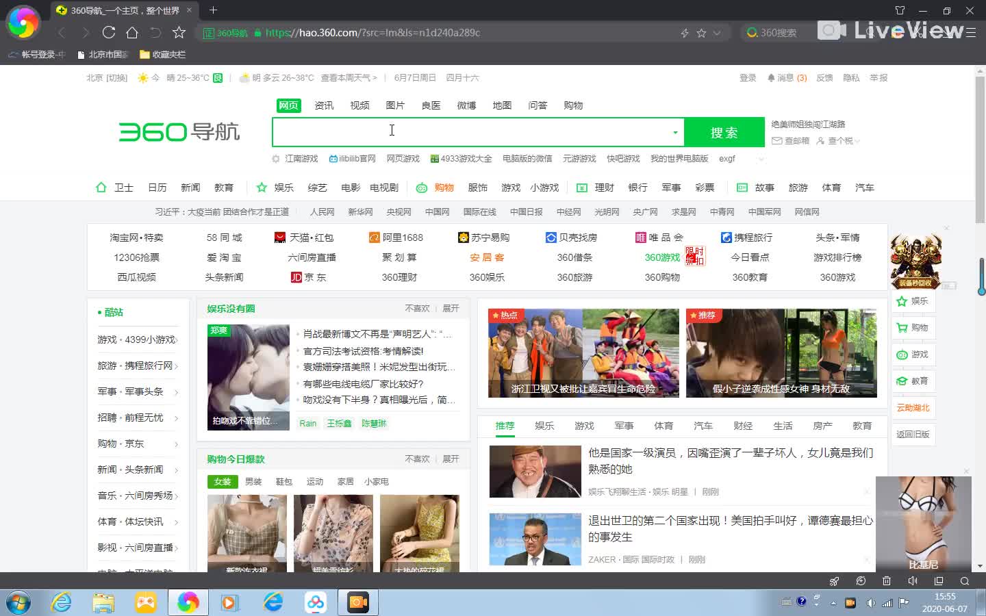
Task: Switch news feed to 军事 tab
Action: (x=624, y=426)
